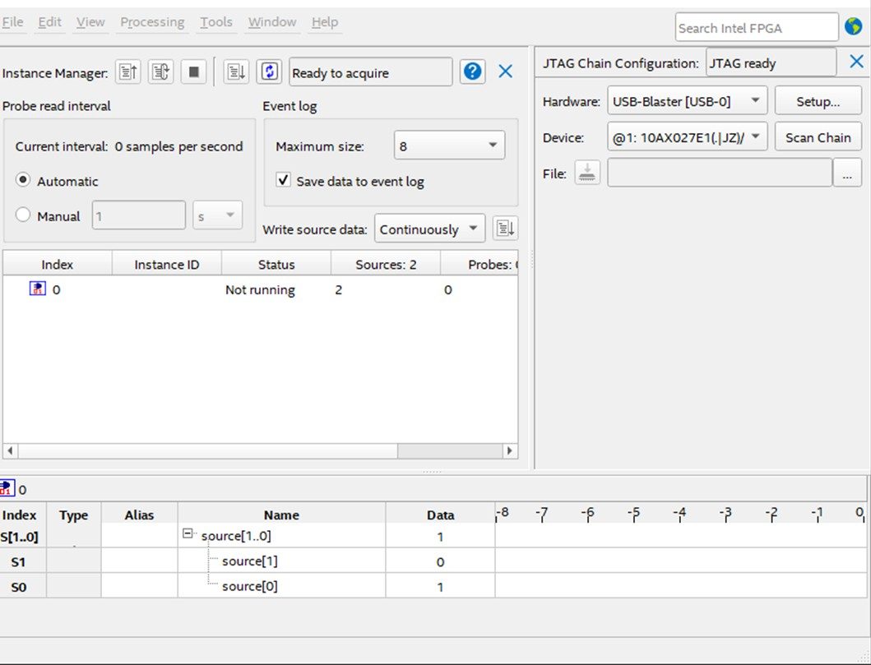This screenshot has height=665, width=871.
Task: Click the File download icon in JTAG panel
Action: pos(587,173)
